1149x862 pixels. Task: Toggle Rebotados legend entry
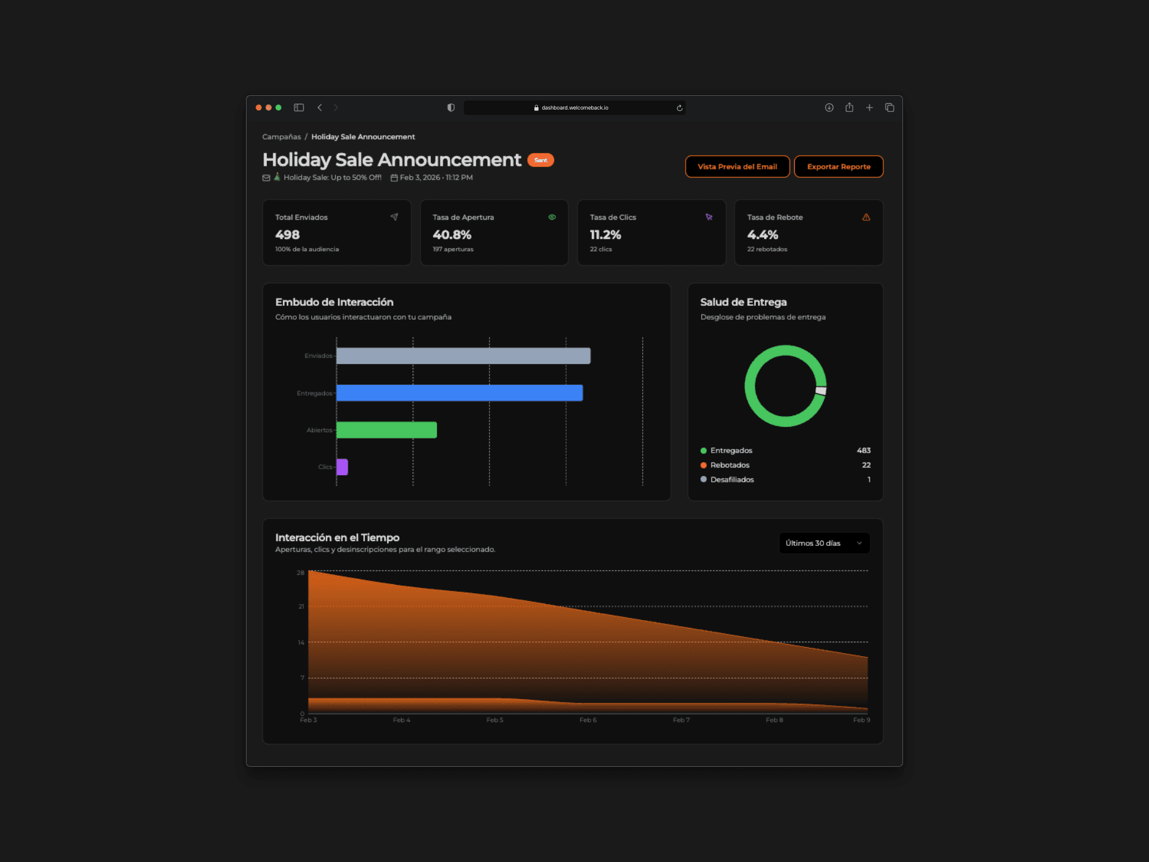pyautogui.click(x=729, y=465)
